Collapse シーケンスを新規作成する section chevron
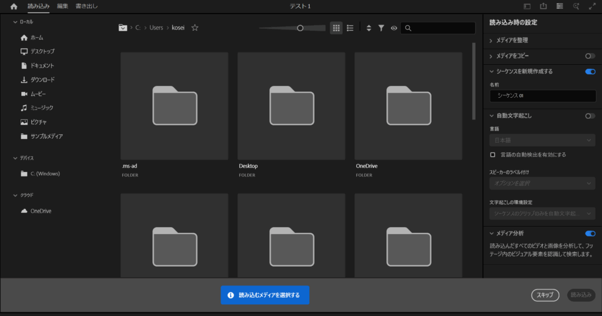 pyautogui.click(x=491, y=72)
